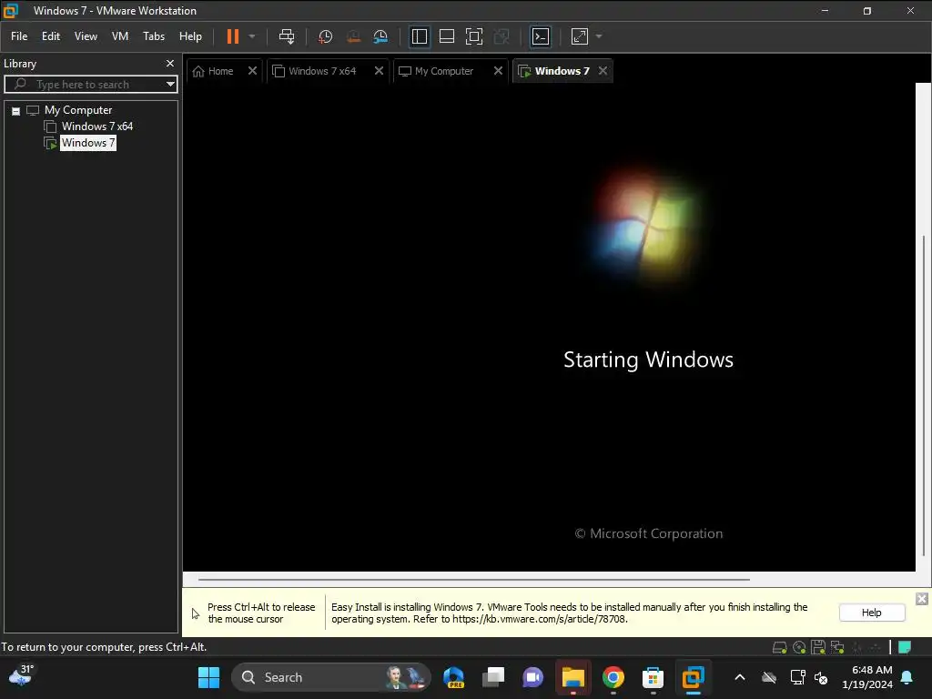Pause the virtual machine with the orange button
Image resolution: width=932 pixels, height=699 pixels.
tap(232, 36)
